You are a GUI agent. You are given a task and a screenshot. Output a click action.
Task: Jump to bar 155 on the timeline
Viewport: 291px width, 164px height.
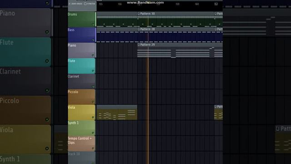100,4
